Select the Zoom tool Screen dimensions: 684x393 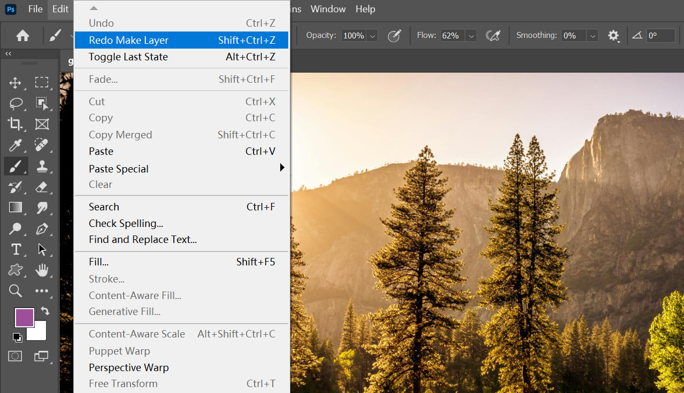click(x=15, y=290)
